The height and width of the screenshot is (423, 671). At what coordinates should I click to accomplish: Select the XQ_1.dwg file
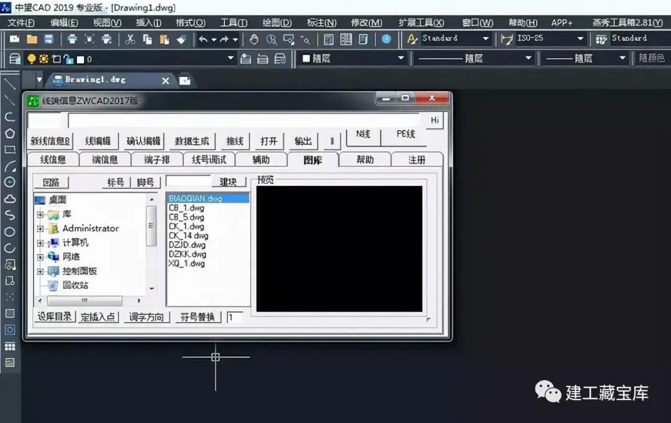point(186,264)
